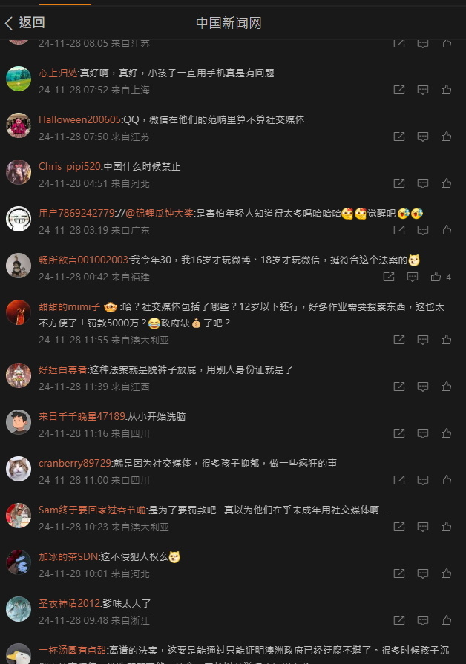This screenshot has height=664, width=466.
Task: Repost the comment by 甜甜的mimi子
Action: point(399,340)
